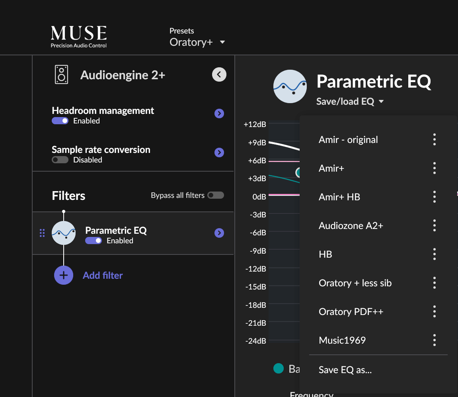Disable the Headroom management toggle
Viewport: 458px width, 397px height.
click(x=60, y=121)
